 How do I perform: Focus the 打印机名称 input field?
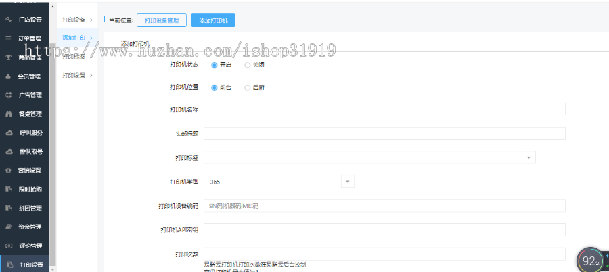tap(384, 109)
